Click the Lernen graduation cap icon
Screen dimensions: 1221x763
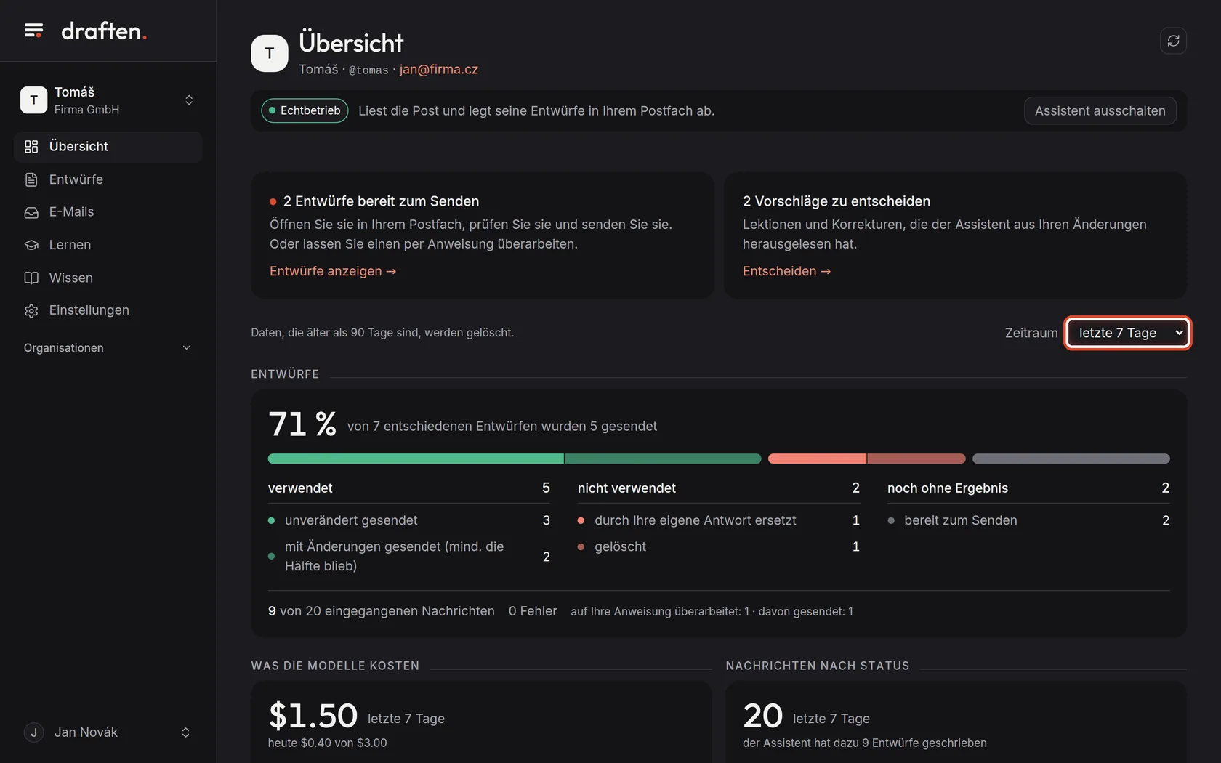tap(31, 245)
